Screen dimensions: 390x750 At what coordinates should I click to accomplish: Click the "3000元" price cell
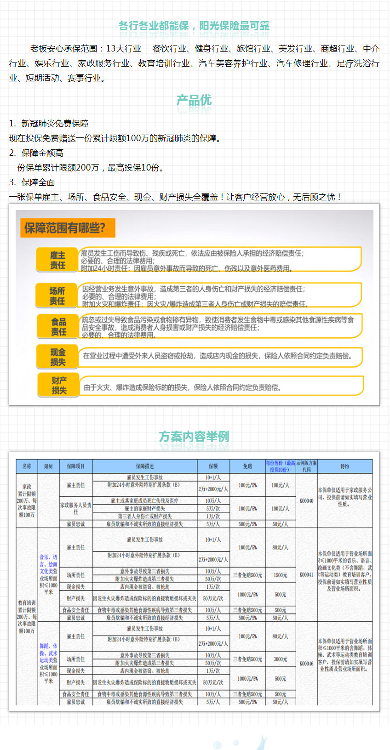pyautogui.click(x=281, y=659)
